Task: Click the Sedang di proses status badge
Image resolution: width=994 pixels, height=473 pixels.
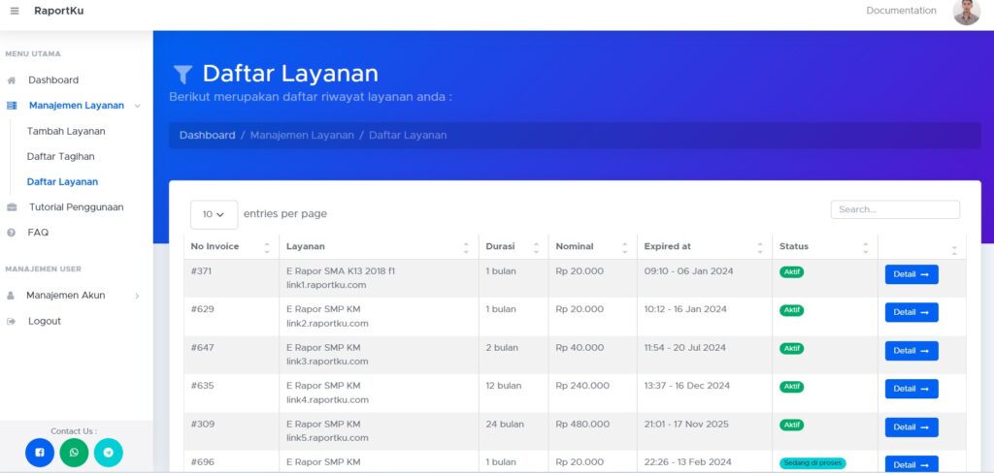Action: [x=812, y=463]
